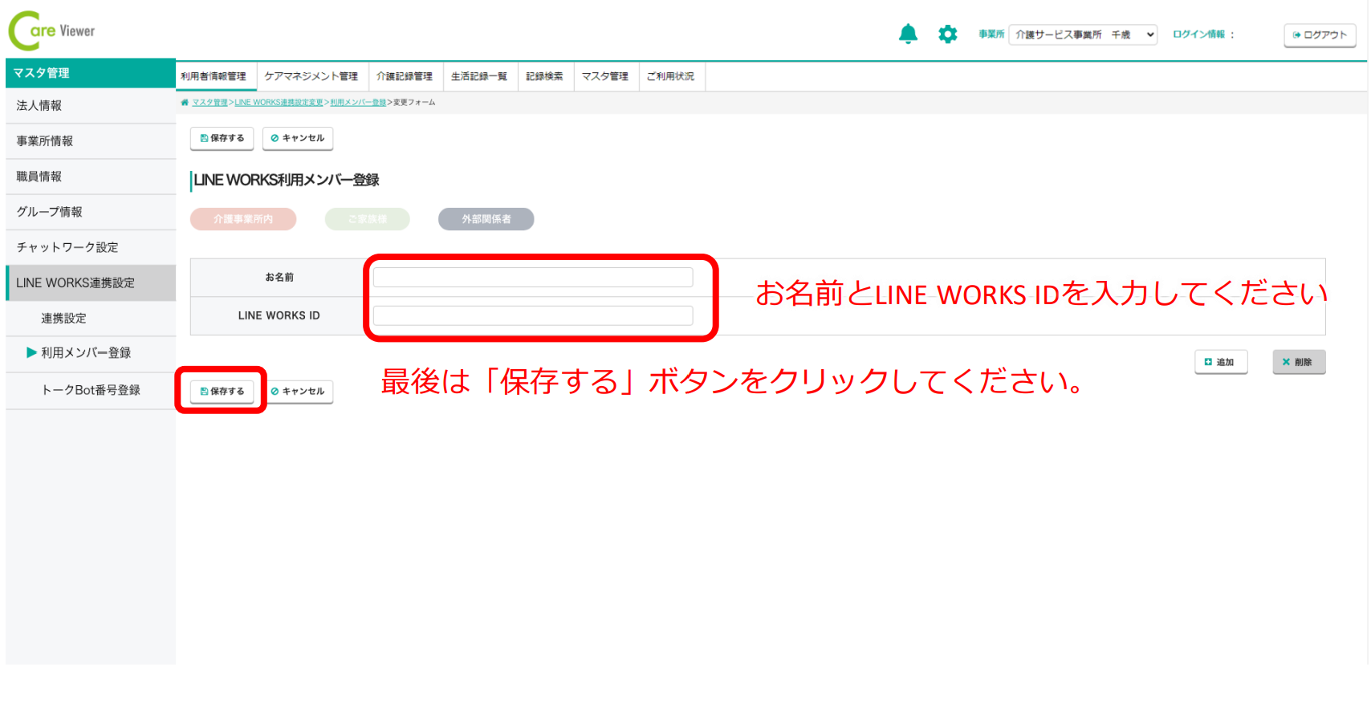The width and height of the screenshot is (1371, 703).
Task: Open the ケアマネジメント管理 tab
Action: (311, 76)
